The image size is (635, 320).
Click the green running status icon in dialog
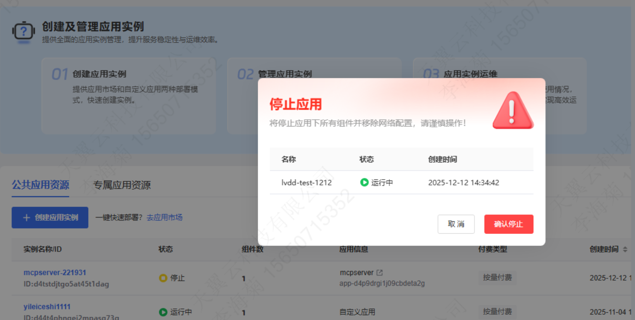click(364, 183)
